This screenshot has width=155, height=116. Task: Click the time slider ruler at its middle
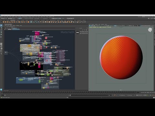pos(68,92)
